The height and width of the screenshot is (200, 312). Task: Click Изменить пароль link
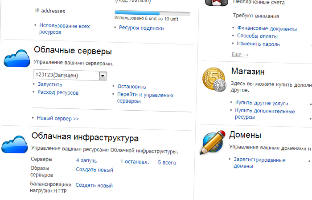click(258, 44)
